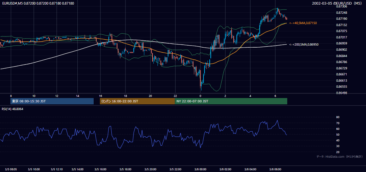Select the Tokyo 08:00-15:30 JST session bar
366x172 pixels.
[52, 101]
